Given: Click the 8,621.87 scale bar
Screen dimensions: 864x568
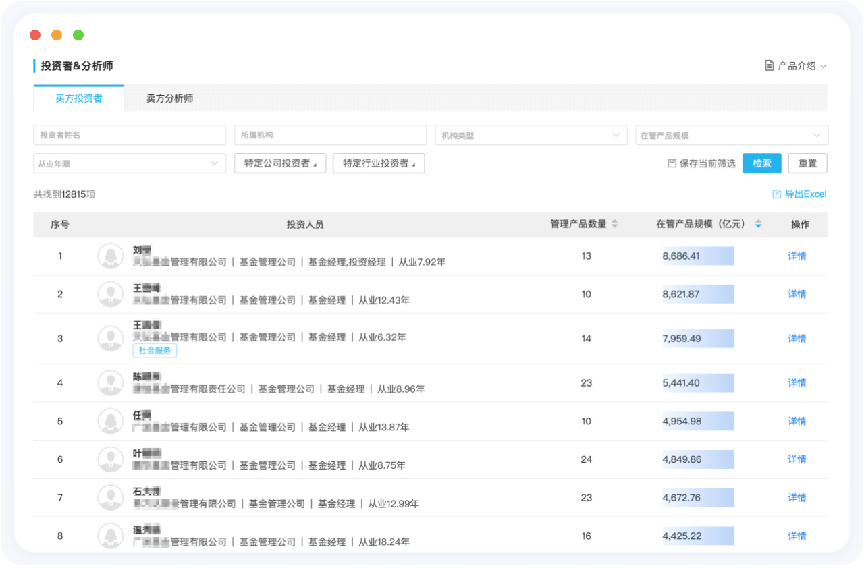Looking at the screenshot, I should click(698, 294).
